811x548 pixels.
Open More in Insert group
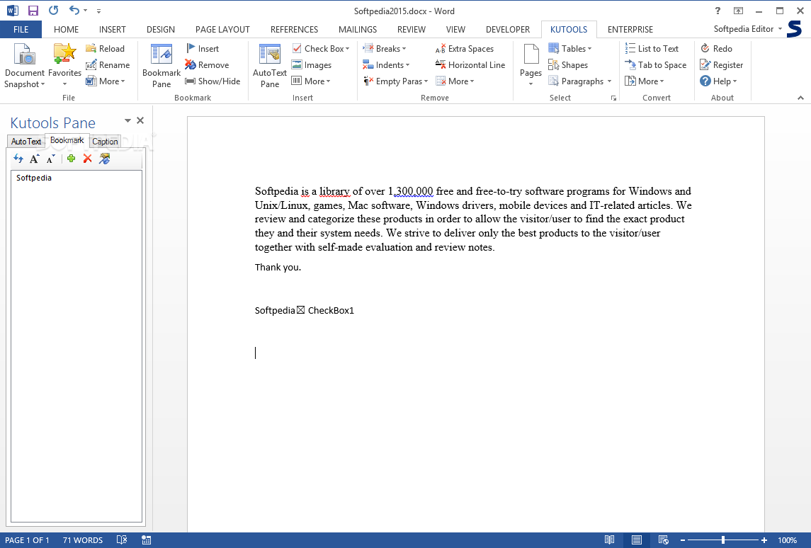pyautogui.click(x=311, y=81)
